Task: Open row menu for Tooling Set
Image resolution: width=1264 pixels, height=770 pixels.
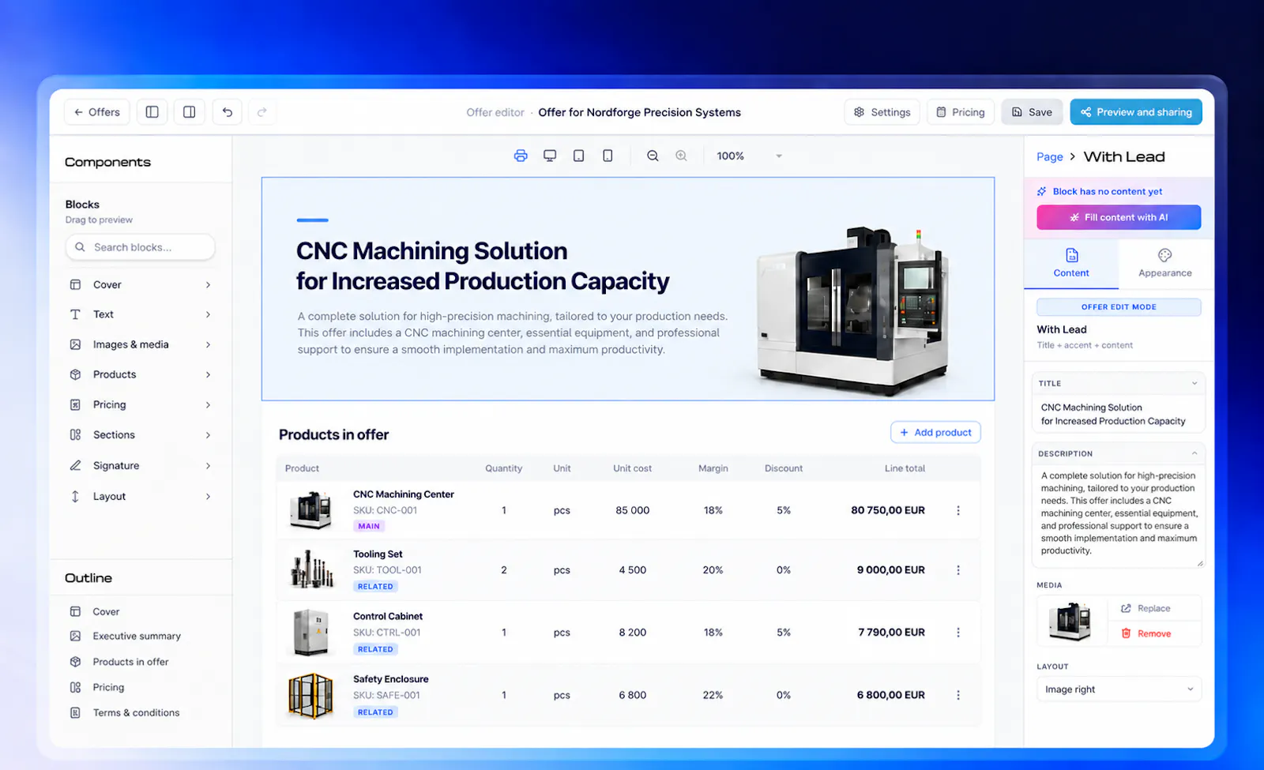Action: tap(958, 570)
